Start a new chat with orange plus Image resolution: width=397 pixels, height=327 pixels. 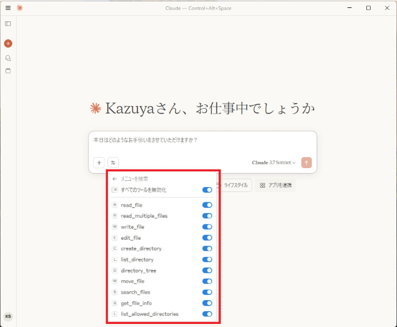click(8, 44)
